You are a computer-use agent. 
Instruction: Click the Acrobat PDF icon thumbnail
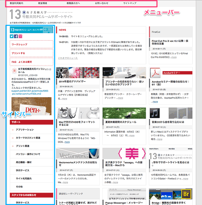(x=155, y=73)
